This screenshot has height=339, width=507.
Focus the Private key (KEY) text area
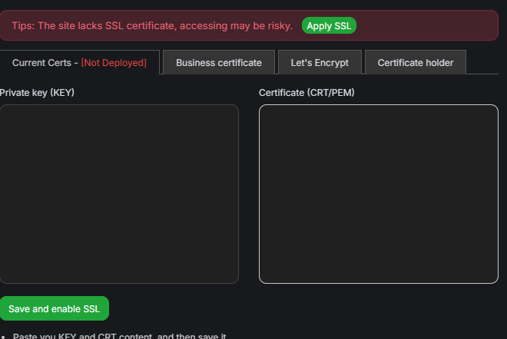pyautogui.click(x=119, y=194)
